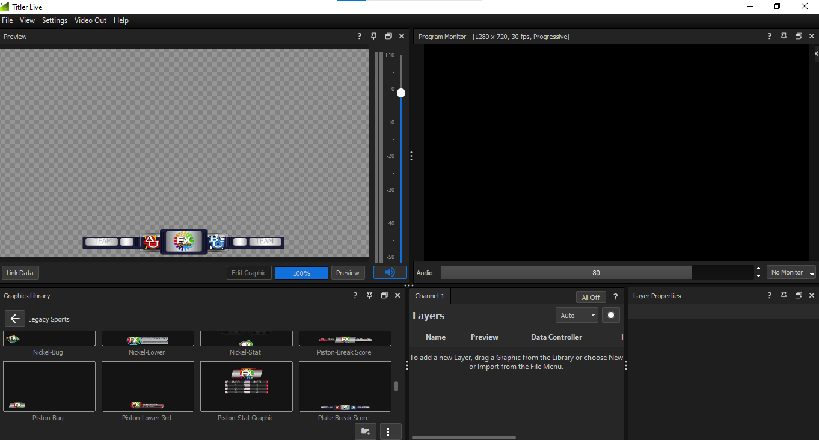819x440 pixels.
Task: Adjust the vertical audio gain slider knob
Action: [x=401, y=93]
